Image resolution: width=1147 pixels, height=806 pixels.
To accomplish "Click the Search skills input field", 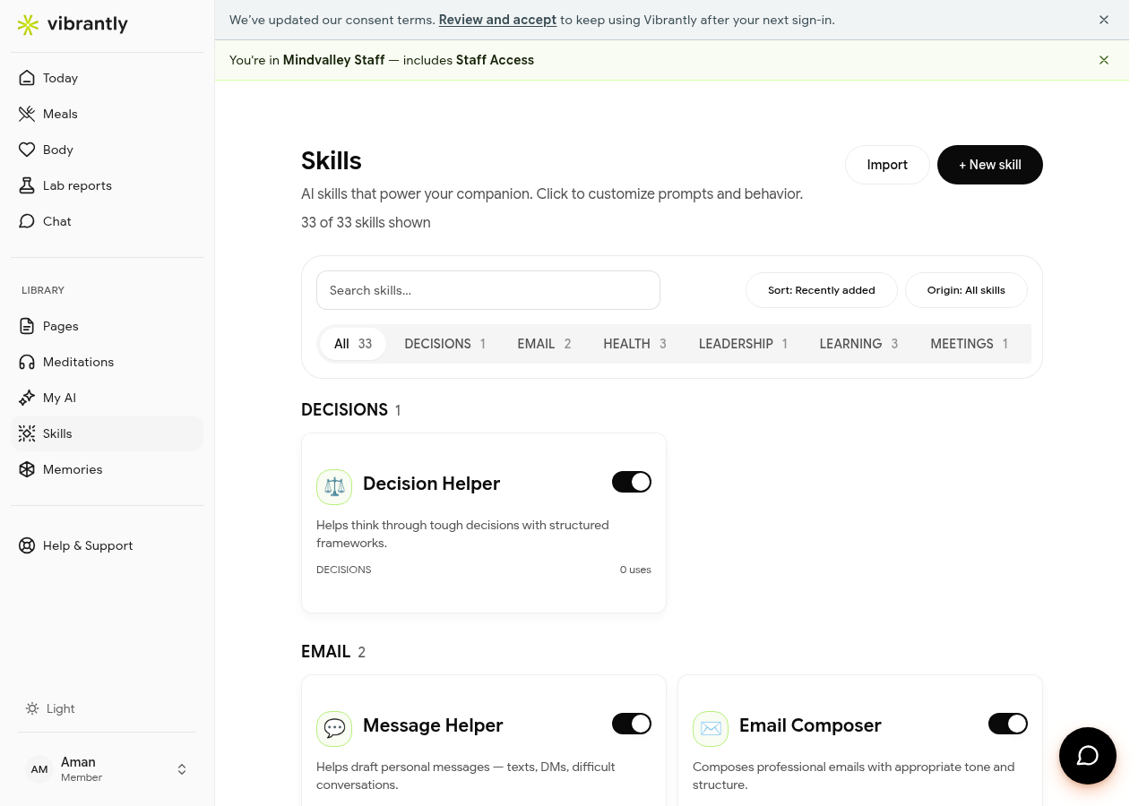I will click(x=488, y=290).
